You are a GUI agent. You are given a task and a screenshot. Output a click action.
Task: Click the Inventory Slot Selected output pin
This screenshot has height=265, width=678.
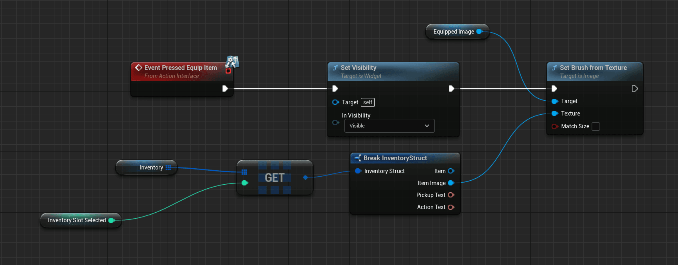coord(112,220)
